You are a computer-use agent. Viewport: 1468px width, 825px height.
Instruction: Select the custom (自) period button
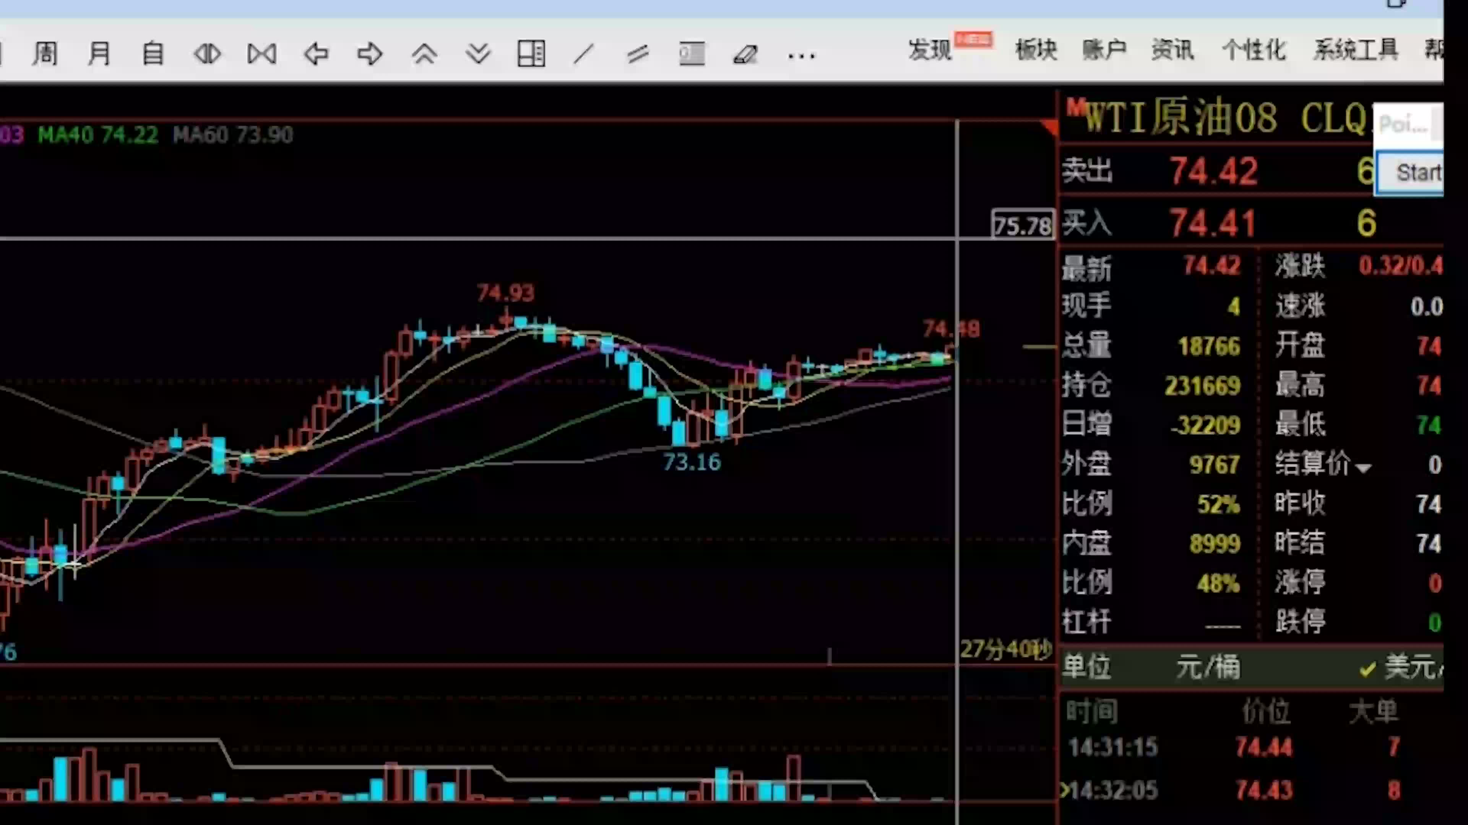pyautogui.click(x=153, y=54)
